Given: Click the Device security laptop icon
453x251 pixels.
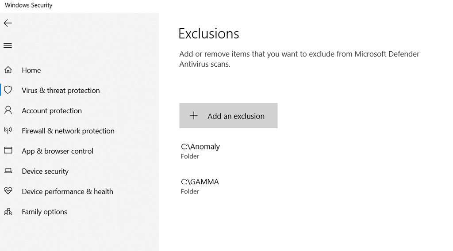Looking at the screenshot, I should click(8, 171).
